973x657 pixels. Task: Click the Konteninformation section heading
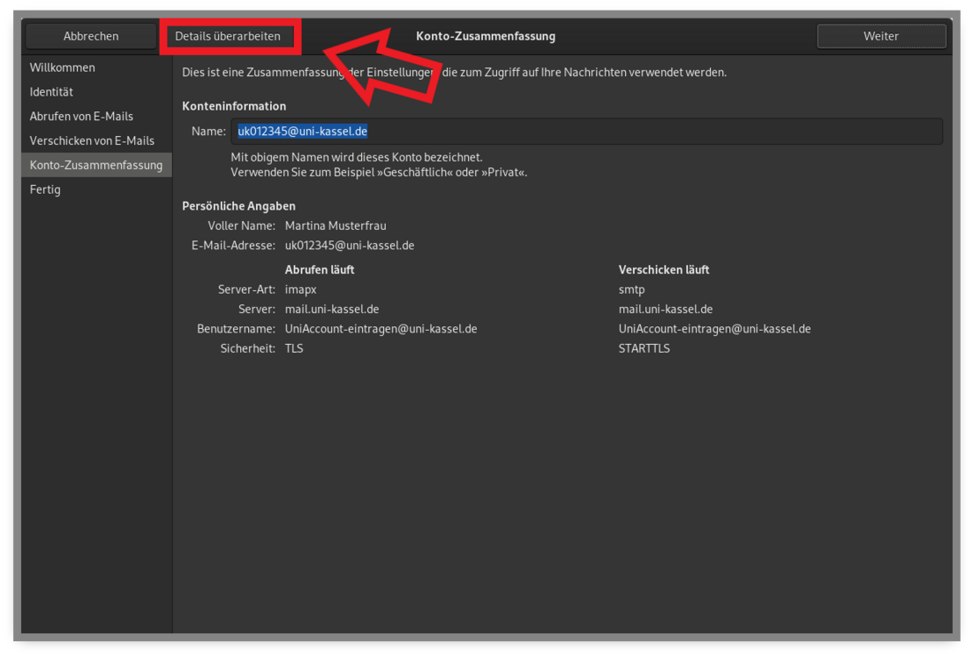point(234,106)
